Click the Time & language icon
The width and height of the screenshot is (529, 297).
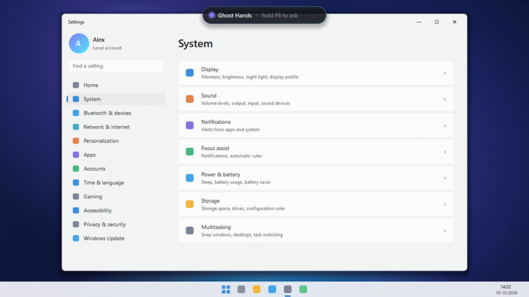(76, 182)
